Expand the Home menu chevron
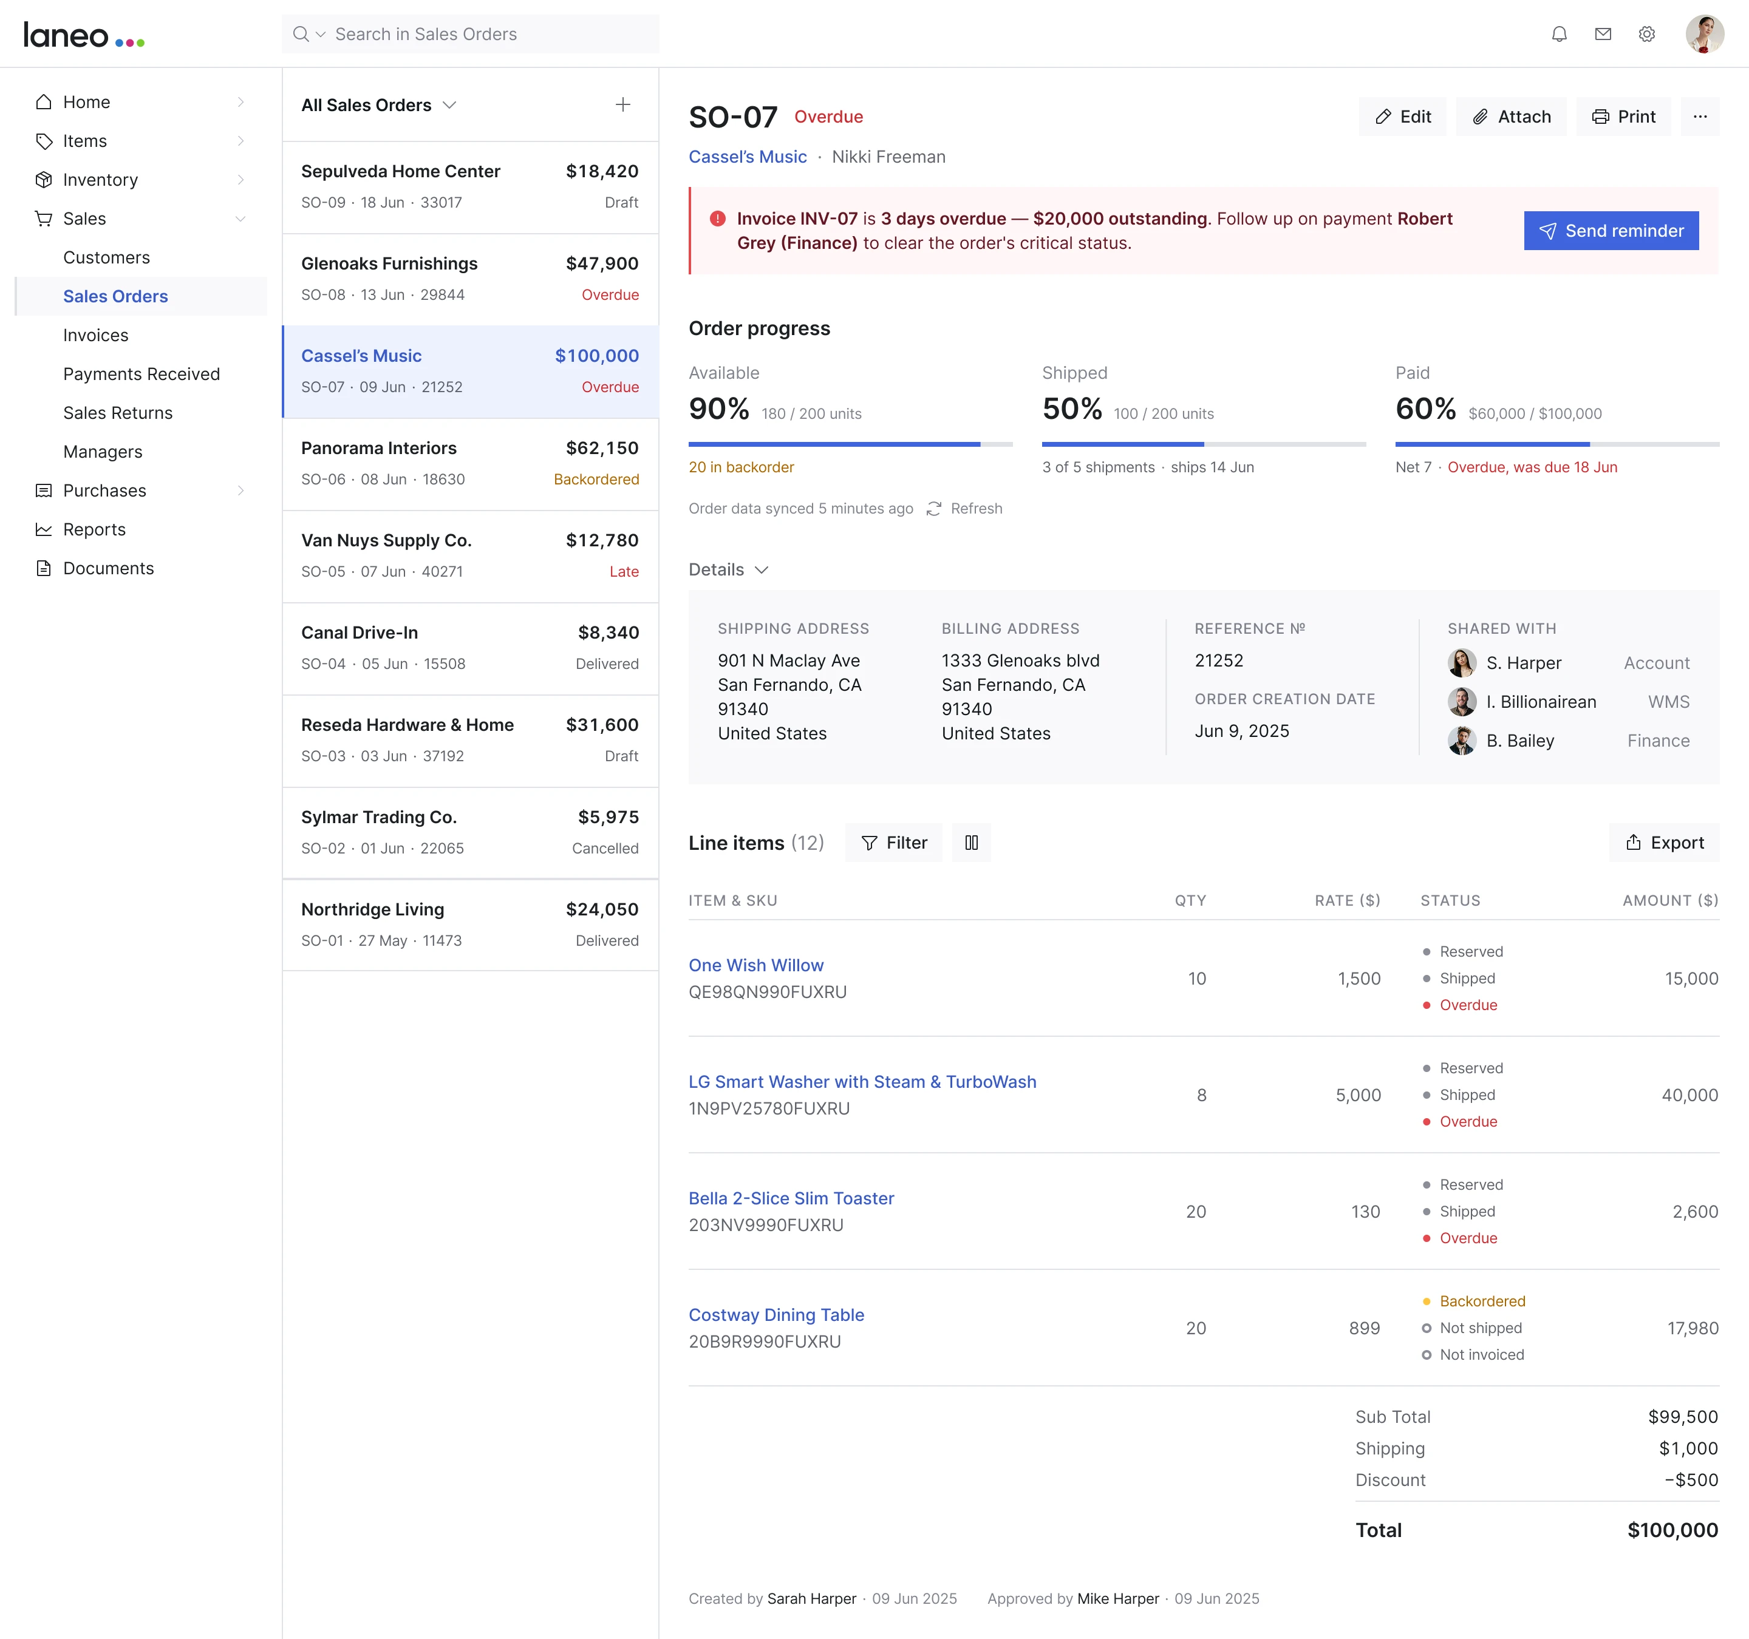 [x=241, y=102]
